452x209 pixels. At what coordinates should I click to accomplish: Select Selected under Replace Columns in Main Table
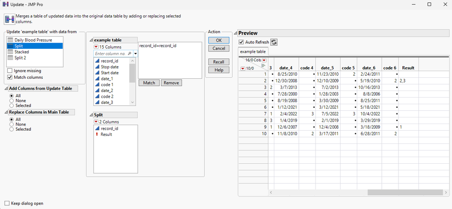pos(12,129)
